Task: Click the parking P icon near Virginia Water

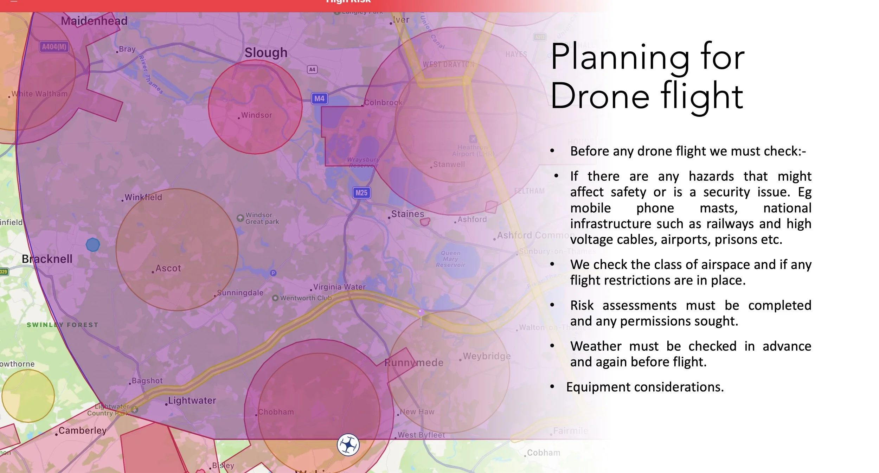Action: click(273, 273)
